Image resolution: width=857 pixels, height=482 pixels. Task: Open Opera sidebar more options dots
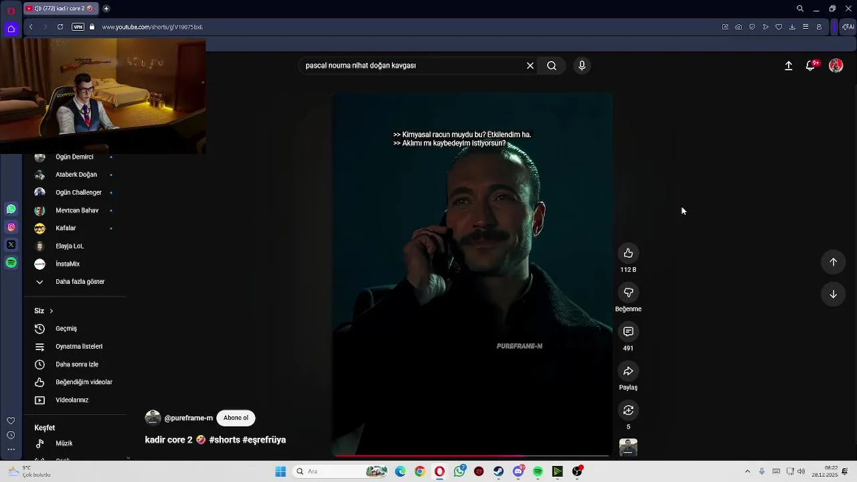[x=11, y=449]
